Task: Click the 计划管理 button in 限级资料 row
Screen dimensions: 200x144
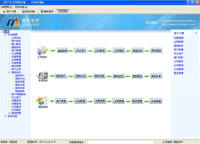Action: 80,101
